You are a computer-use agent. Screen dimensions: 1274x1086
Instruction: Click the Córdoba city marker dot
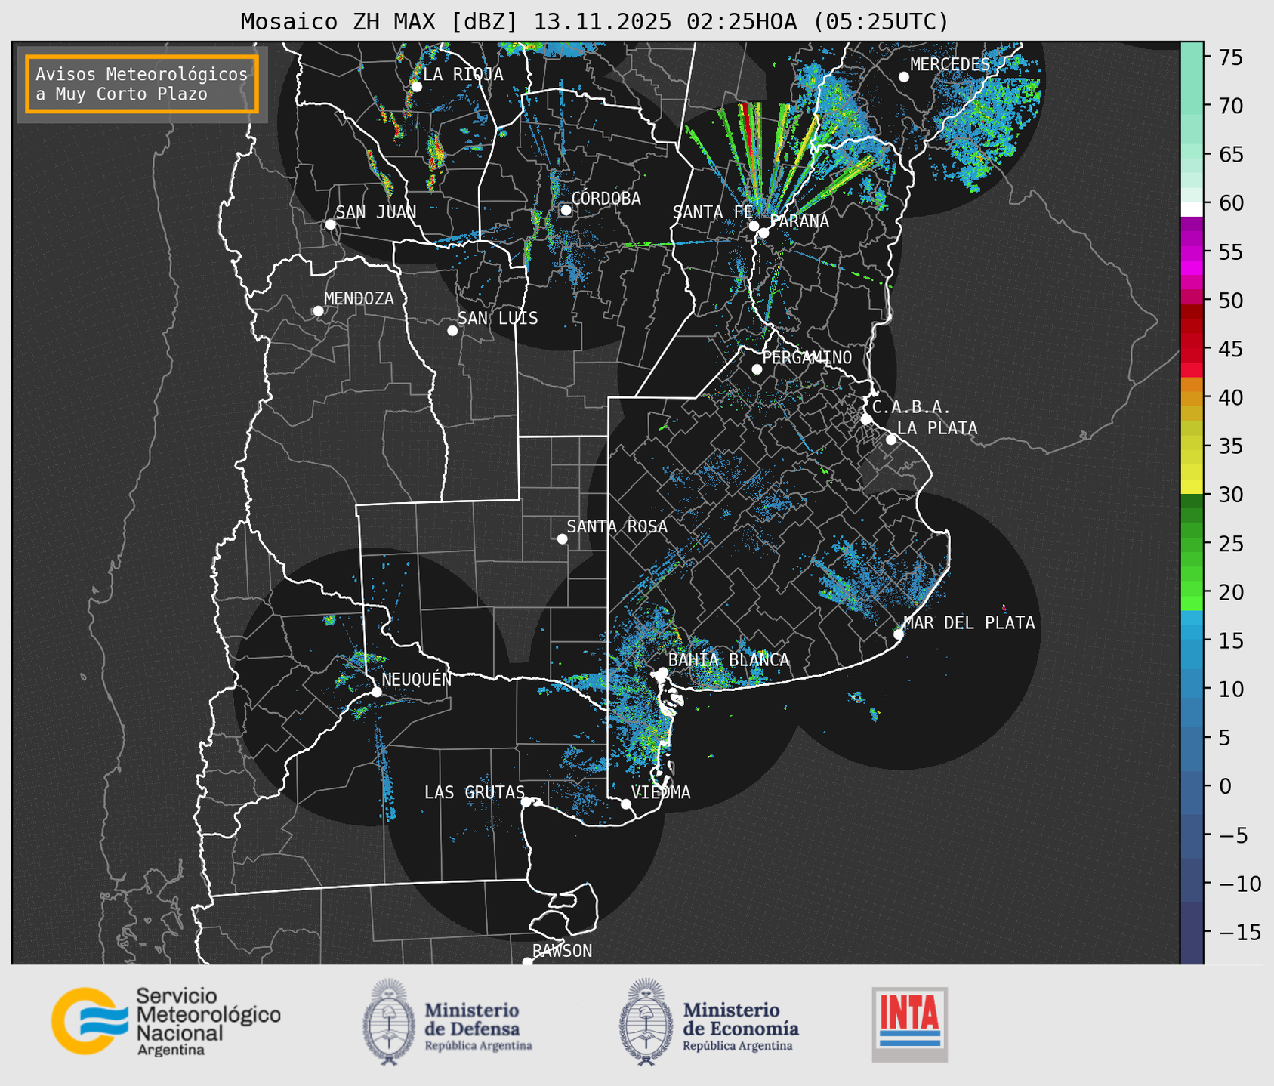(566, 210)
